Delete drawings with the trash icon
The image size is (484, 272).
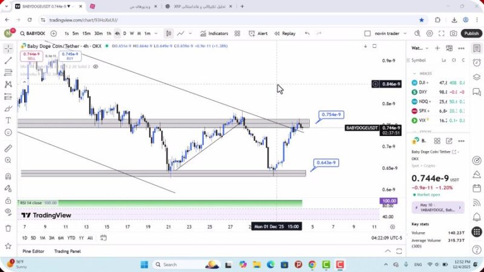pos(8,228)
